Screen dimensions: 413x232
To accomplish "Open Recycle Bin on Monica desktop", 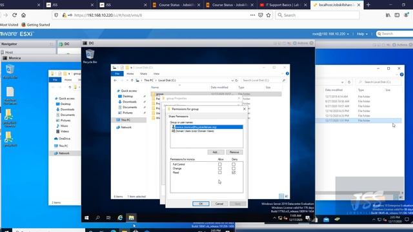I will pos(10,72).
